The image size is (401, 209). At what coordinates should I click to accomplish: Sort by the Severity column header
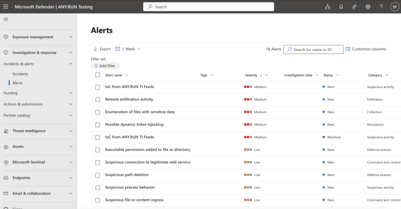[x=251, y=75]
